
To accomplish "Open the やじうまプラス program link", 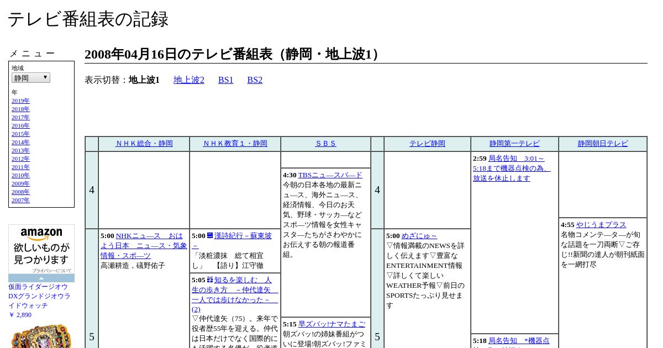I will [x=601, y=225].
